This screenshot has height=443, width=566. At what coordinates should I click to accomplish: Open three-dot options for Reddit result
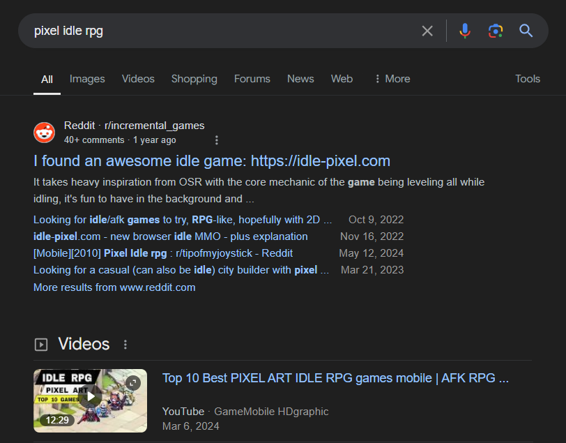point(216,140)
